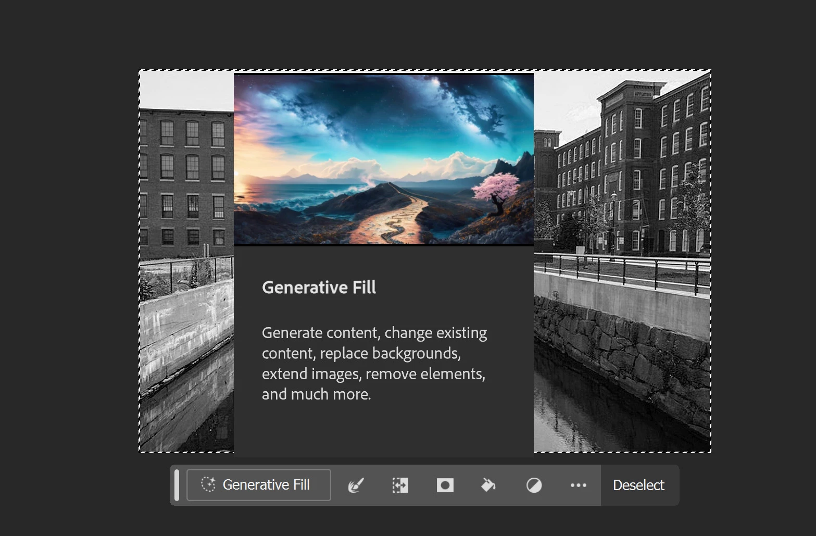This screenshot has width=816, height=536.
Task: Grab the contextual task bar drag handle
Action: 177,485
